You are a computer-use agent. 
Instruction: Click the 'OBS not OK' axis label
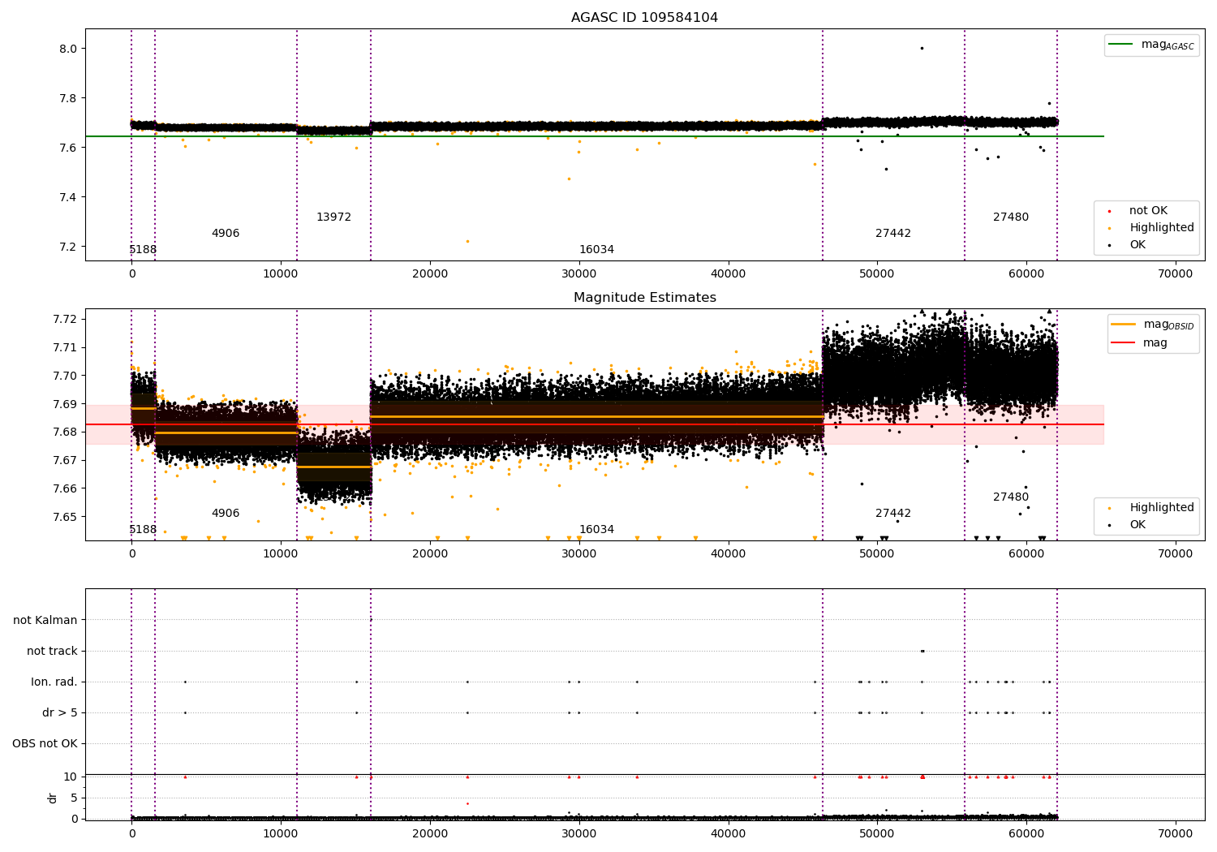[x=45, y=743]
